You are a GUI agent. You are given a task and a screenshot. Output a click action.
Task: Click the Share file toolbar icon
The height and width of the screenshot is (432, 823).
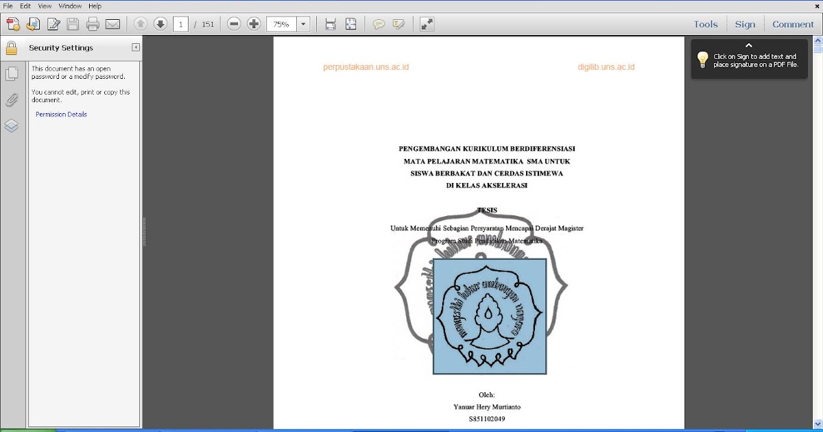pyautogui.click(x=33, y=24)
